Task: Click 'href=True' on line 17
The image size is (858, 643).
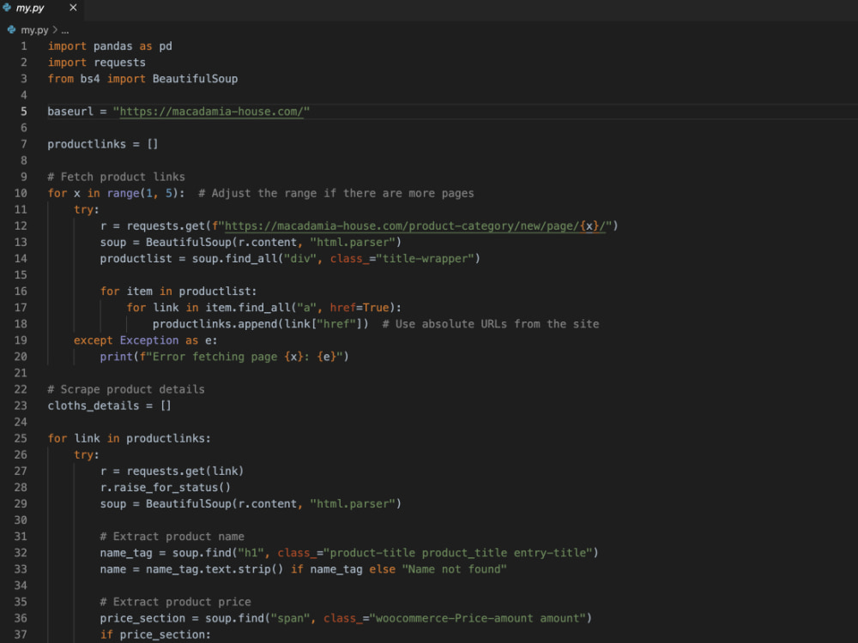Action: pyautogui.click(x=360, y=308)
